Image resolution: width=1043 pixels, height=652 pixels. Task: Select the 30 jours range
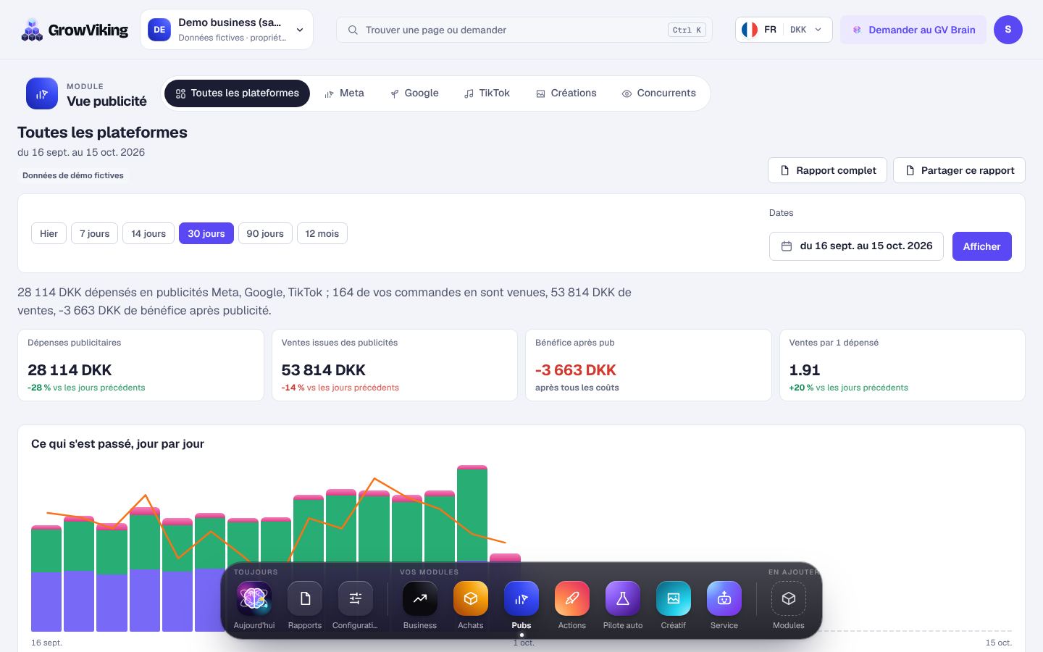pyautogui.click(x=206, y=233)
